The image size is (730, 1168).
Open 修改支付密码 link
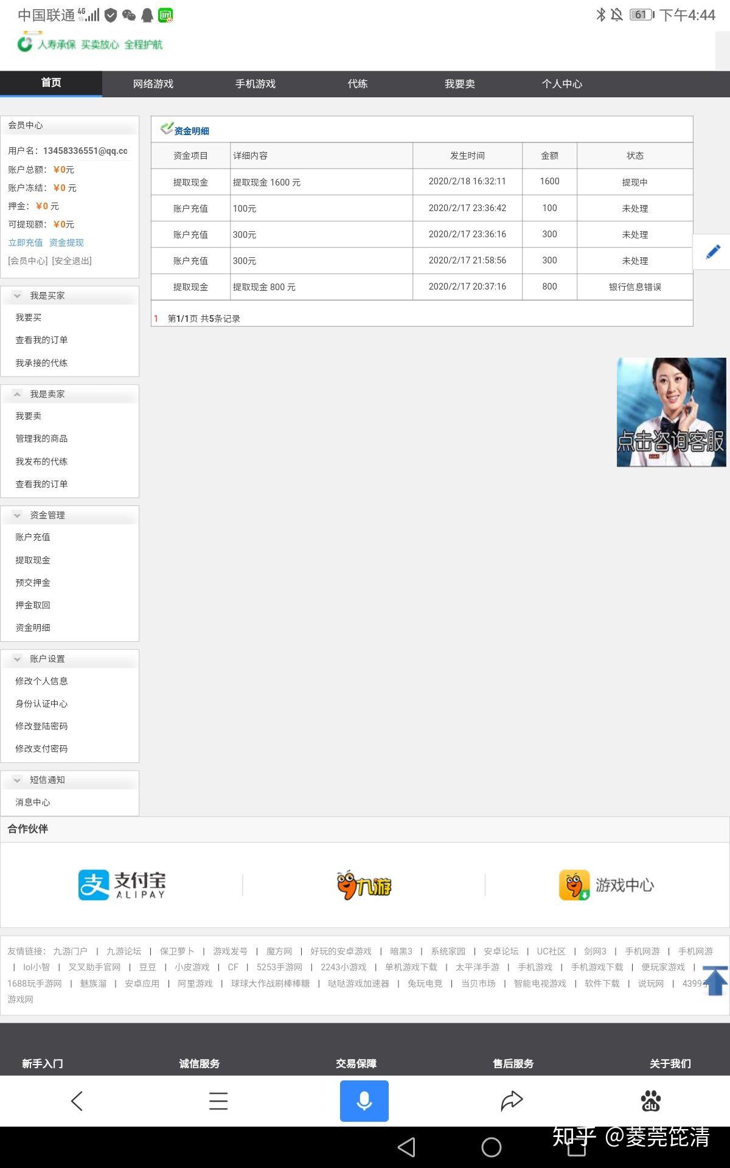(x=41, y=749)
